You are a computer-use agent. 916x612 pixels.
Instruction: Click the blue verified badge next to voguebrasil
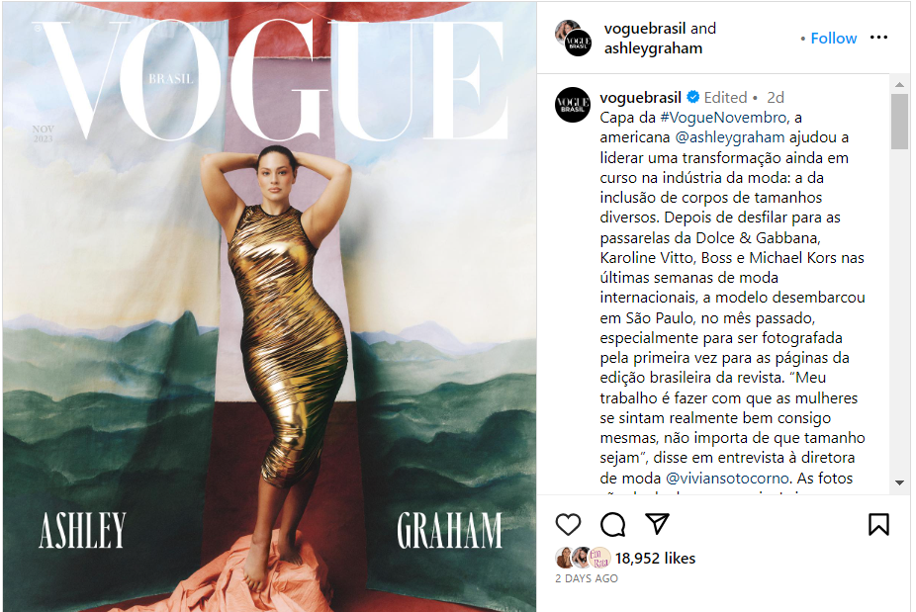click(x=692, y=97)
